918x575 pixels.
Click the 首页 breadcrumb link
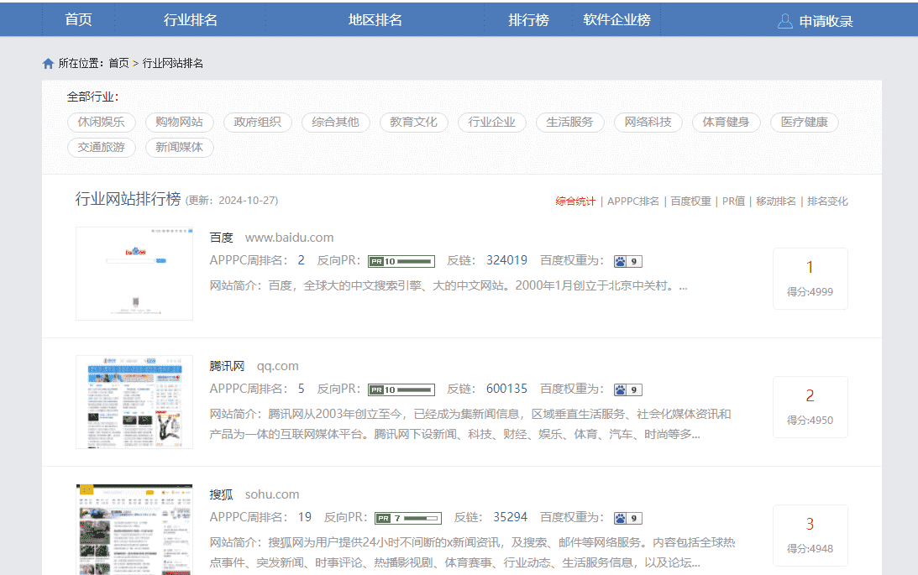[x=119, y=63]
